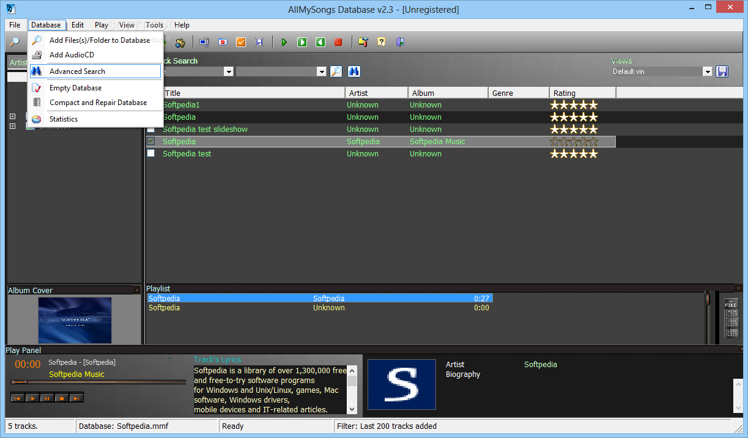Click play button in Play Panel

point(32,398)
